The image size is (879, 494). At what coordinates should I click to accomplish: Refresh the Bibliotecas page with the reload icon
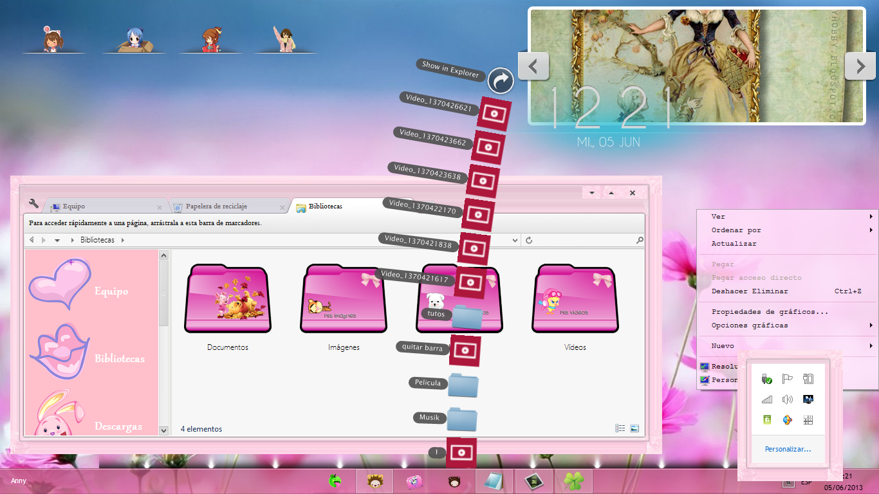click(529, 240)
